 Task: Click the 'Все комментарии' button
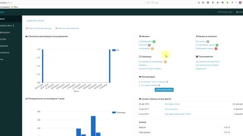point(164,90)
